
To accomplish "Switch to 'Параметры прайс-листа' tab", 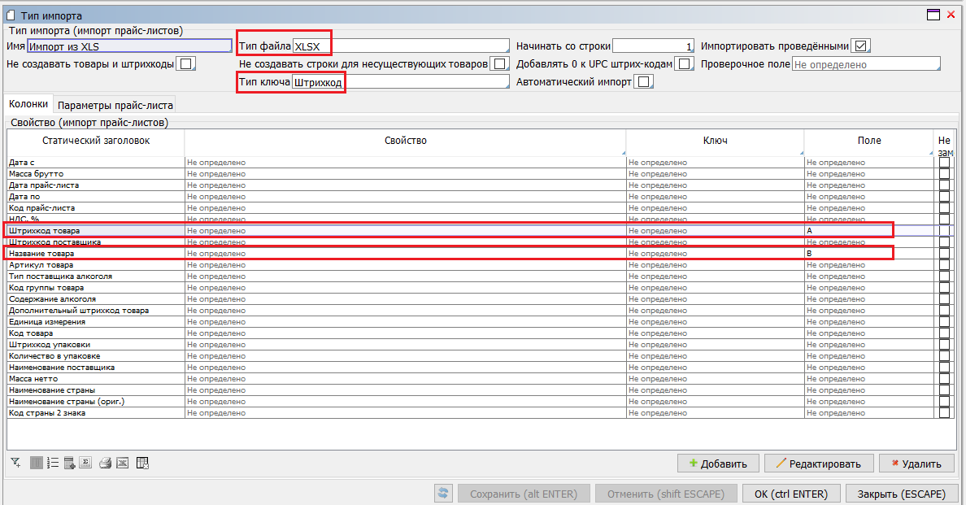I will tap(115, 105).
